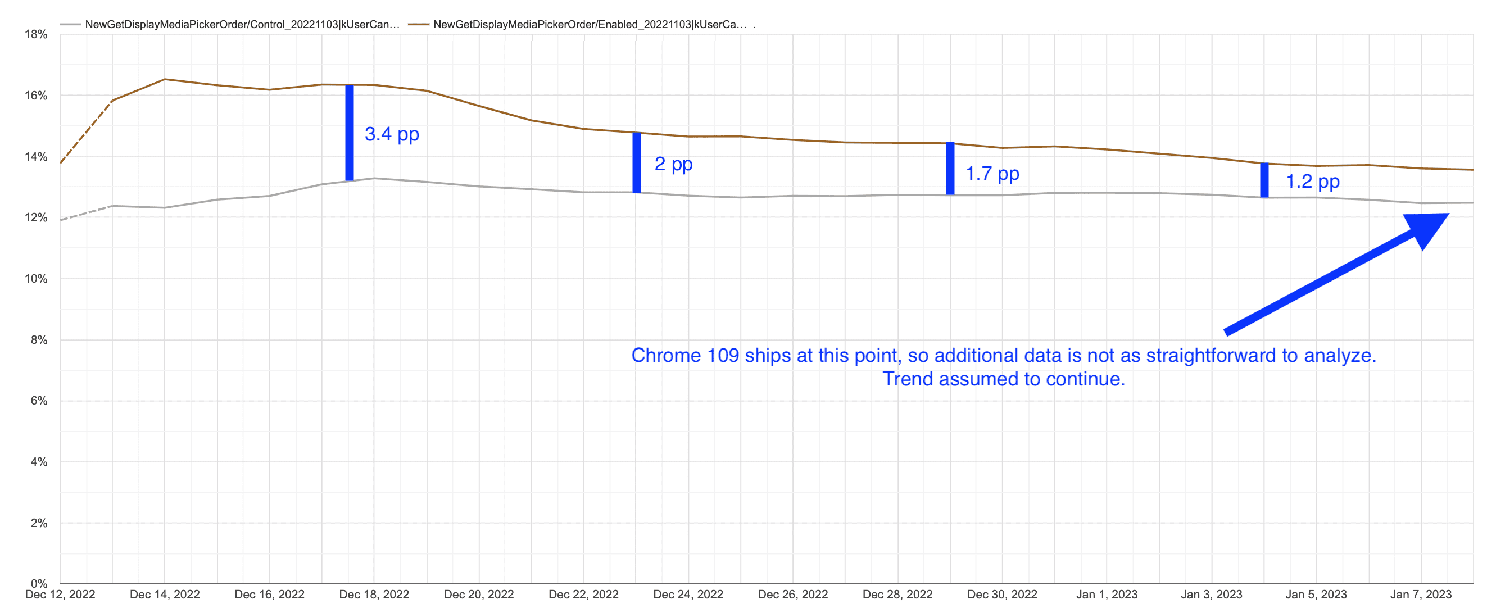Click the Dec 22, 2022 x-axis label
This screenshot has height=608, width=1487.
pos(583,594)
